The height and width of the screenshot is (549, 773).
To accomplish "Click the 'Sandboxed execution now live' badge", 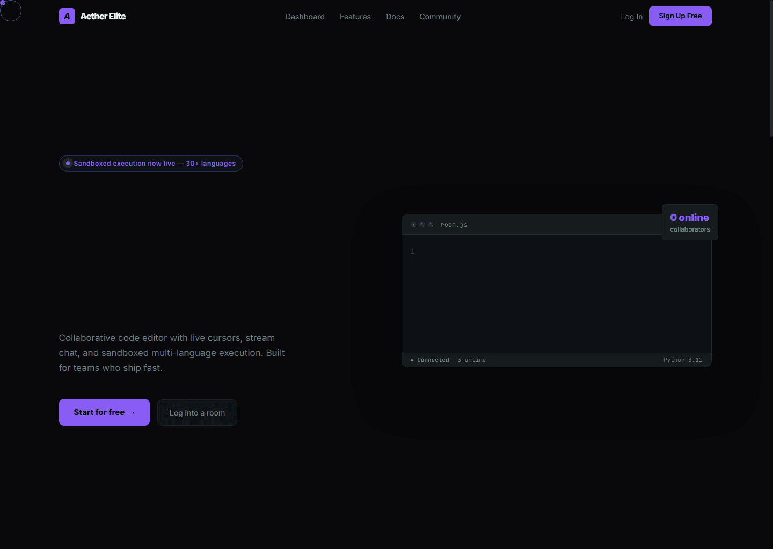I will [x=151, y=164].
